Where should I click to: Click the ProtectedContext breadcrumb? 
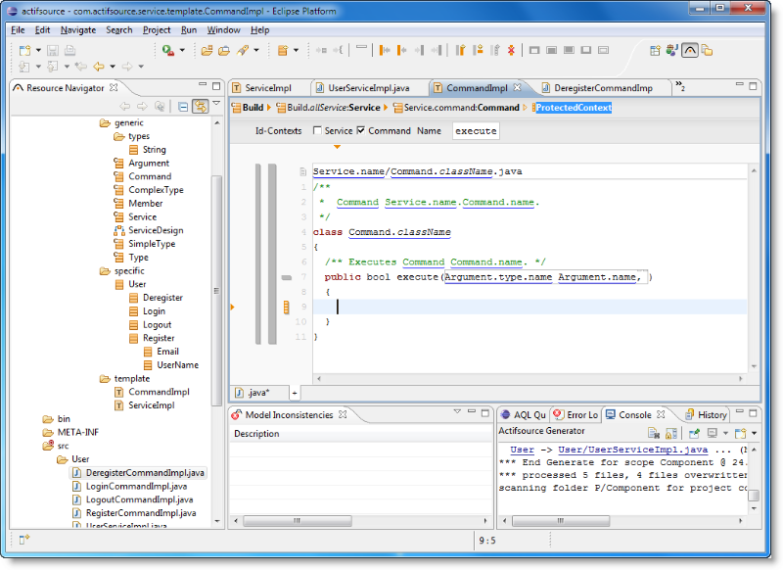(x=573, y=107)
